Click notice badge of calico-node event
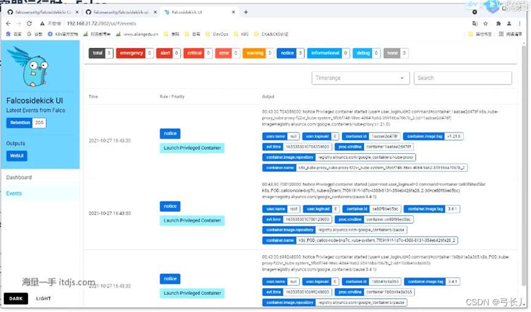Viewport: 531px width, 312px height. [170, 206]
